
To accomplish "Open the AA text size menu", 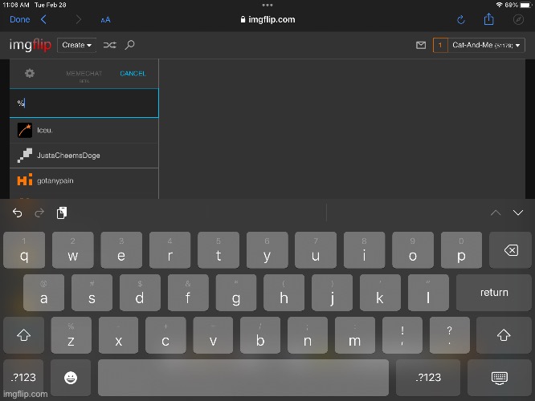I will point(105,20).
